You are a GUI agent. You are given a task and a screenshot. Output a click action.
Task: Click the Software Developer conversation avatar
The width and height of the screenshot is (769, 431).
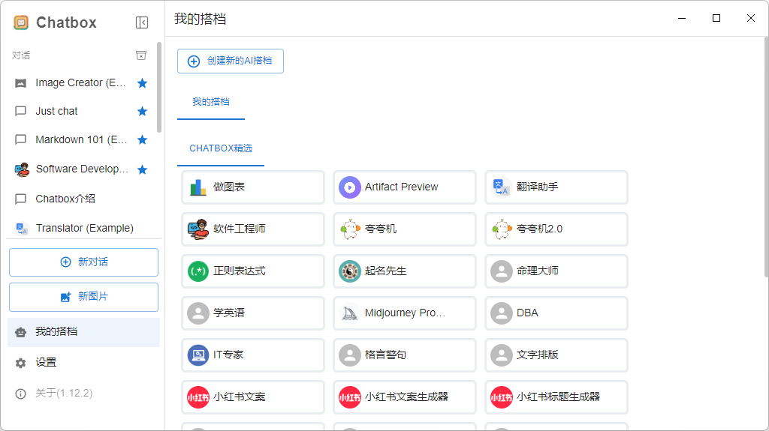tap(22, 169)
